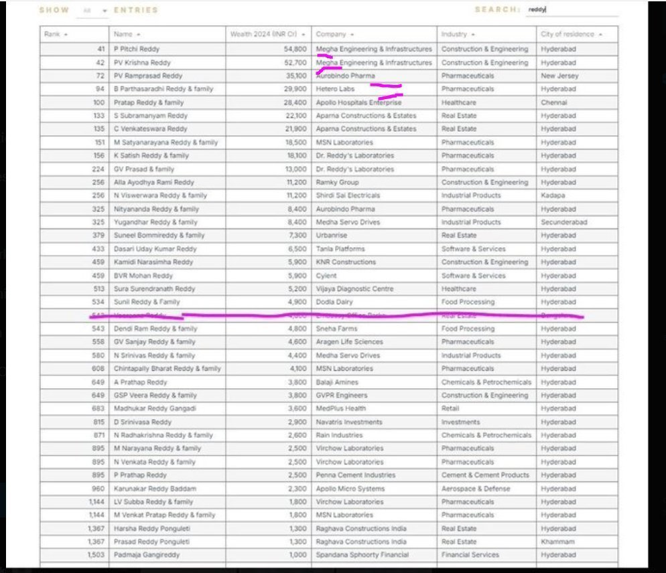
Task: Sort table by Industry column header
Action: 486,34
